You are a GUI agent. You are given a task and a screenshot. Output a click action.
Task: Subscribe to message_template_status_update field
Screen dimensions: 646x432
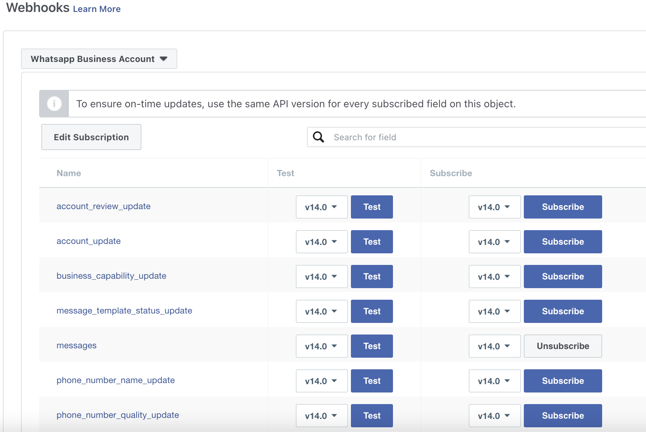(562, 311)
